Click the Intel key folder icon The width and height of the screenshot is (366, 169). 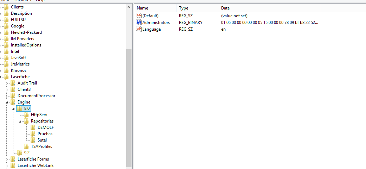(6, 51)
